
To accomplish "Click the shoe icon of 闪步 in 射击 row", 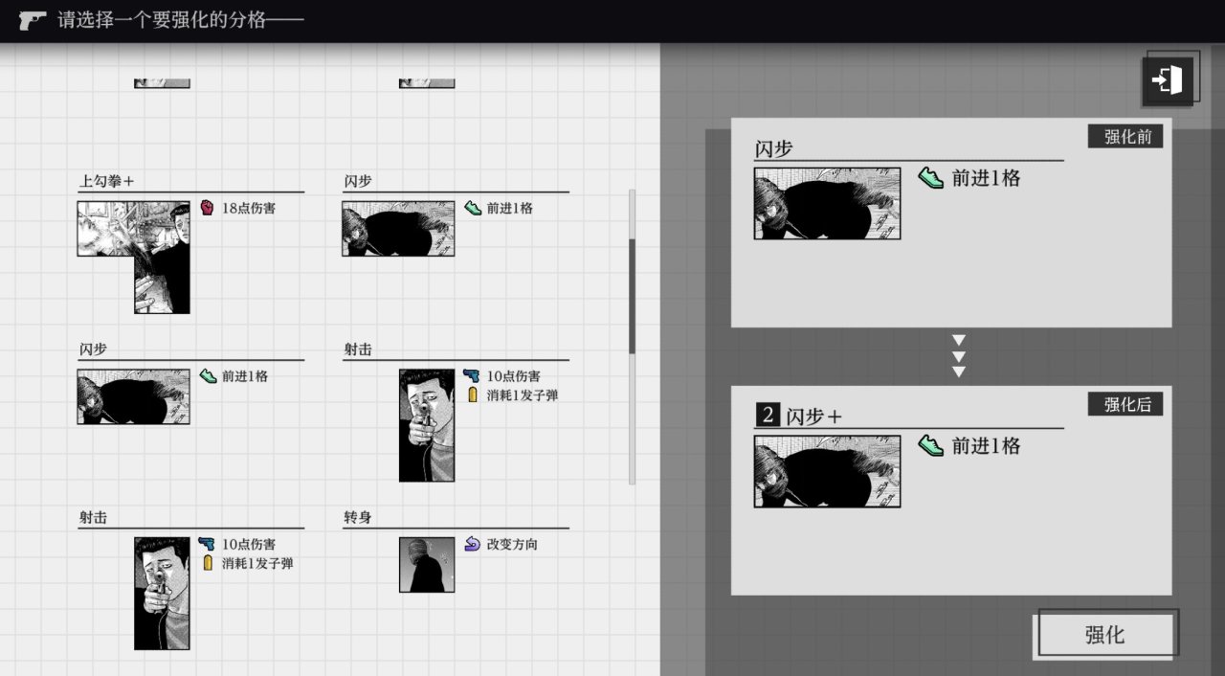I will point(208,376).
